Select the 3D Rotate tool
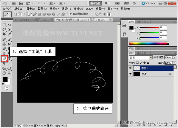 tap(4, 69)
